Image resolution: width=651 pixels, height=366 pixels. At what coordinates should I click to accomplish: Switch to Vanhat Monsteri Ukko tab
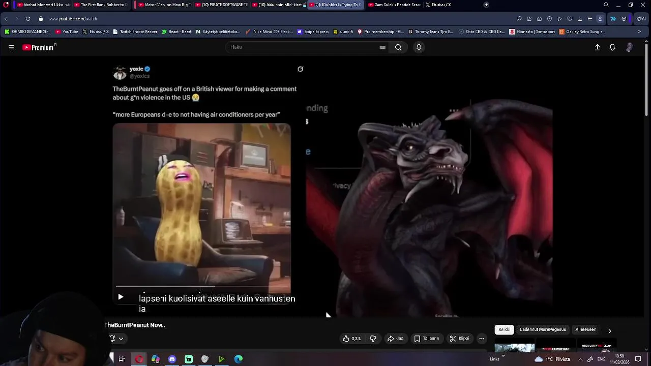pyautogui.click(x=43, y=5)
